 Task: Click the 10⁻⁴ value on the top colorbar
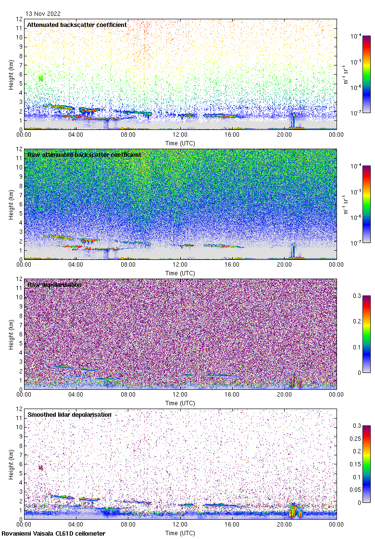tap(356, 36)
